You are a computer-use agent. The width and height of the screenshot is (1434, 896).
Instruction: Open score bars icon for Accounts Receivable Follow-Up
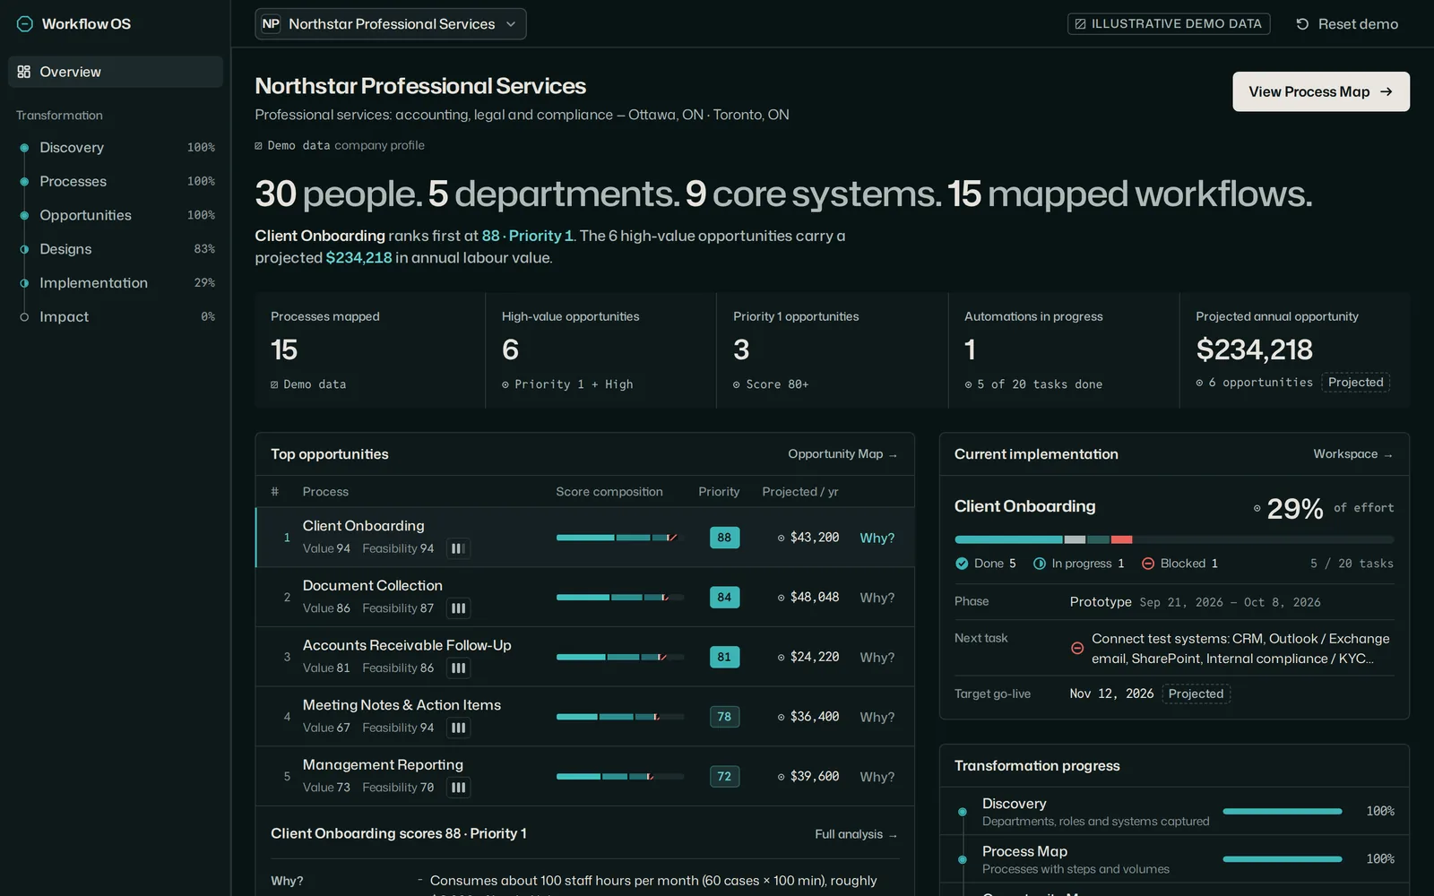point(458,668)
